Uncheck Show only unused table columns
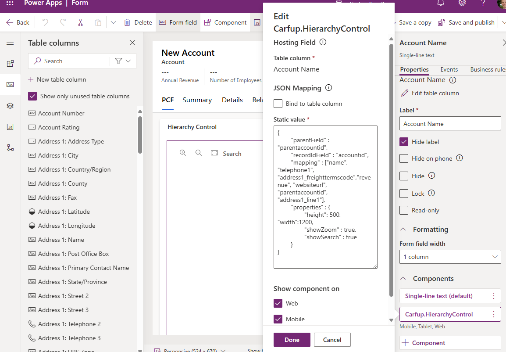Image resolution: width=506 pixels, height=352 pixels. coord(32,96)
